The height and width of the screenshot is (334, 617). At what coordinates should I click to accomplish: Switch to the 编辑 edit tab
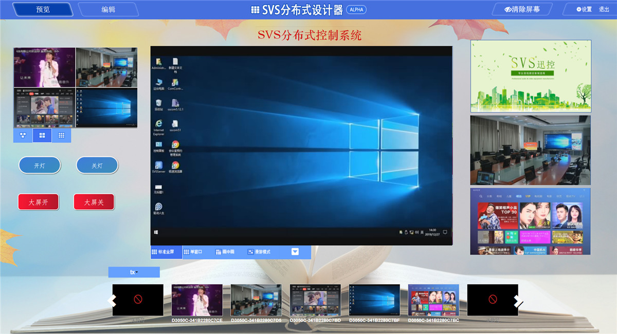108,9
